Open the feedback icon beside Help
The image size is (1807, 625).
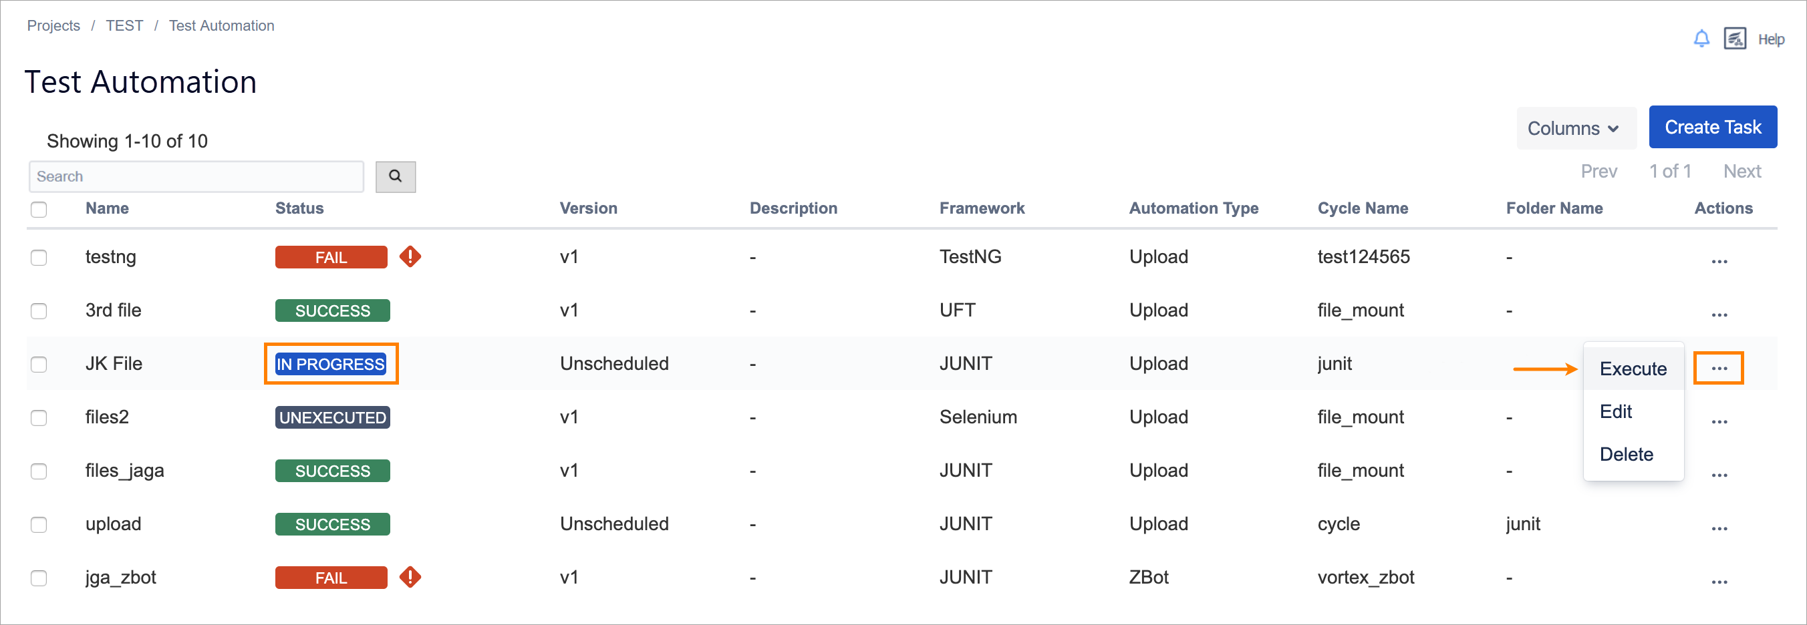tap(1734, 39)
